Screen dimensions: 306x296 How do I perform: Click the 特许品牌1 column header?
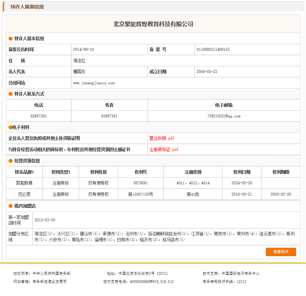pos(24,172)
